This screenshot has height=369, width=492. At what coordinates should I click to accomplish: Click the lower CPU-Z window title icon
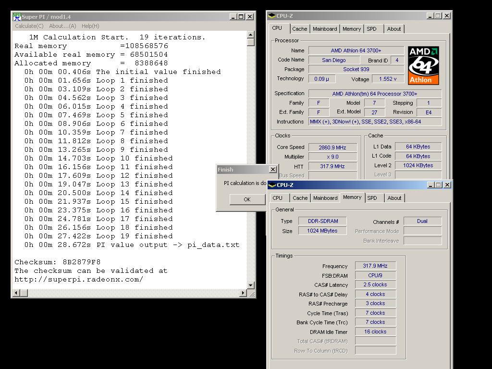click(x=272, y=185)
